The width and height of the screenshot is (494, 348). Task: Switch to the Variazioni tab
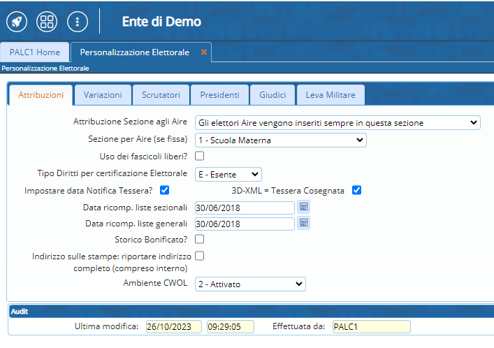coord(103,94)
